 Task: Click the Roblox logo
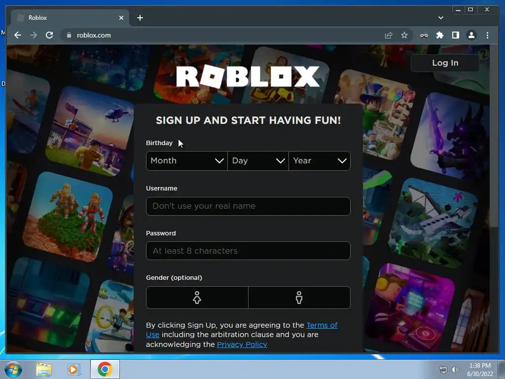click(x=248, y=76)
